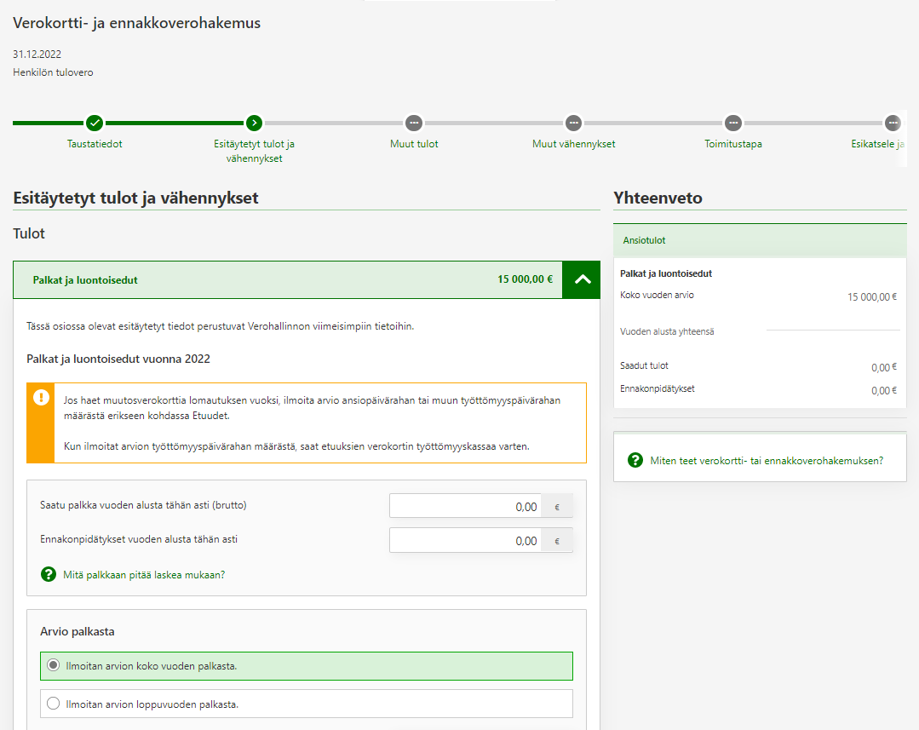
Task: Click the Saatu palkka brutto input field
Action: pyautogui.click(x=466, y=507)
